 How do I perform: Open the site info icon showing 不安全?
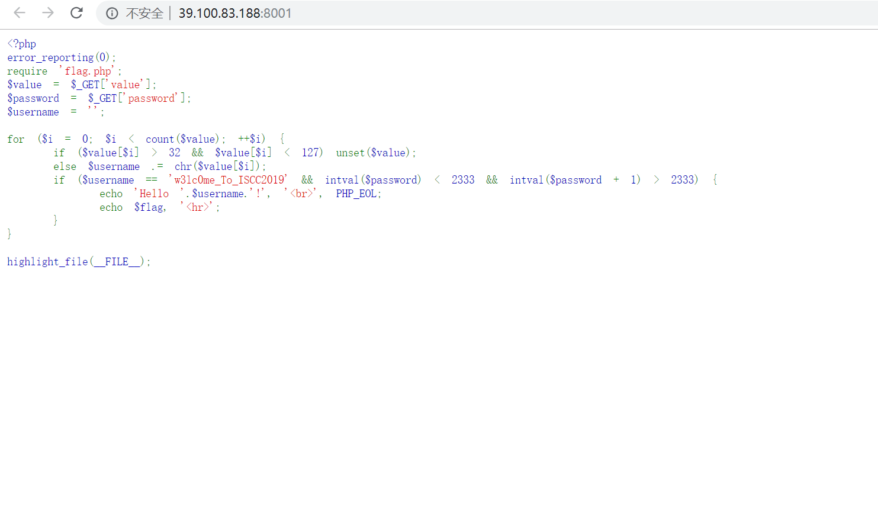(112, 14)
